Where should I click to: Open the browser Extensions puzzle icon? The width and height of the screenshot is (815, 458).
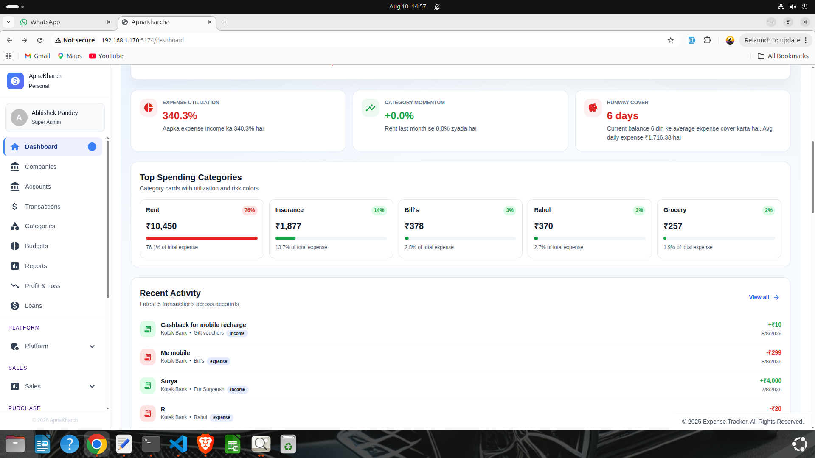pos(708,40)
